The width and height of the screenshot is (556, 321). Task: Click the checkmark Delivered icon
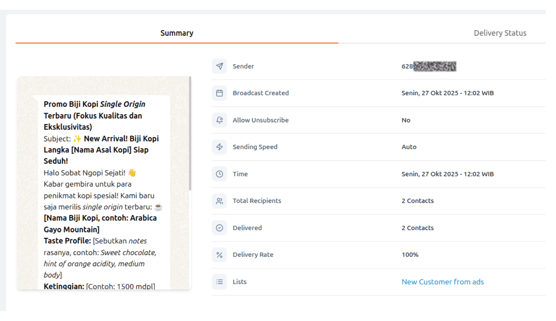click(220, 228)
